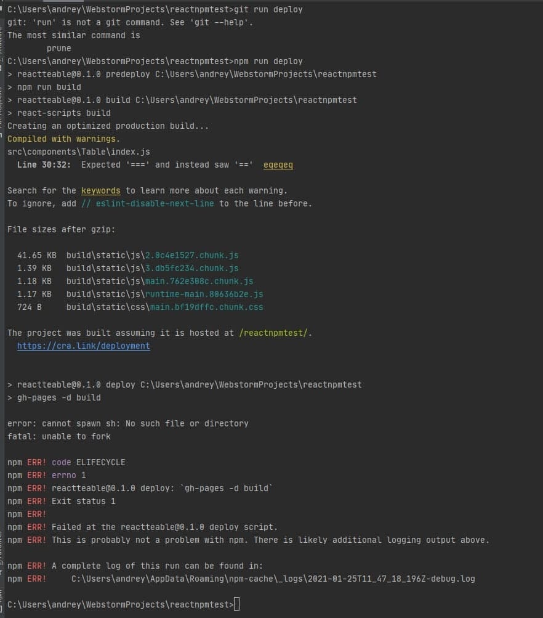
Task: Click 'Creating an optimized production build...' line
Action: (x=108, y=126)
